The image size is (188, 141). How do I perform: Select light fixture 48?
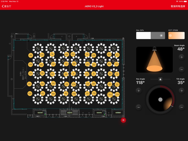click(x=31, y=55)
